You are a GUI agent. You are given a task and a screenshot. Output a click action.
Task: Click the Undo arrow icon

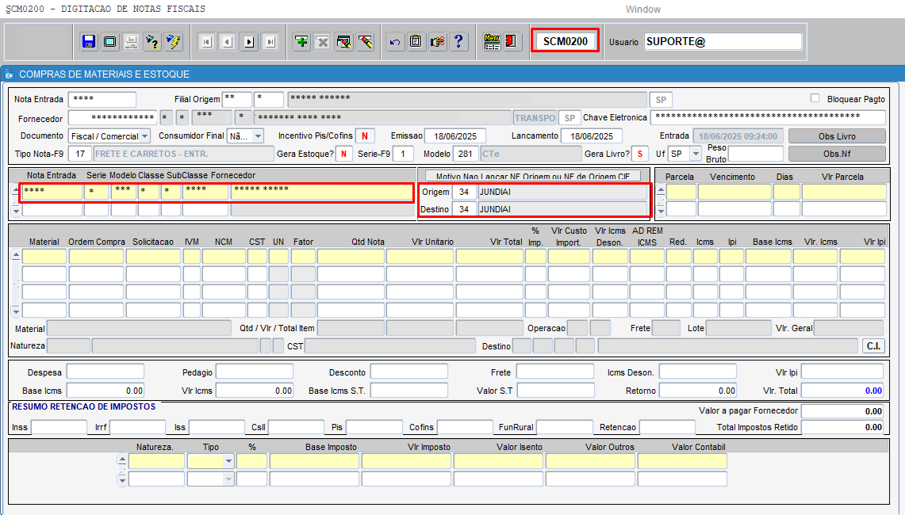(x=394, y=42)
